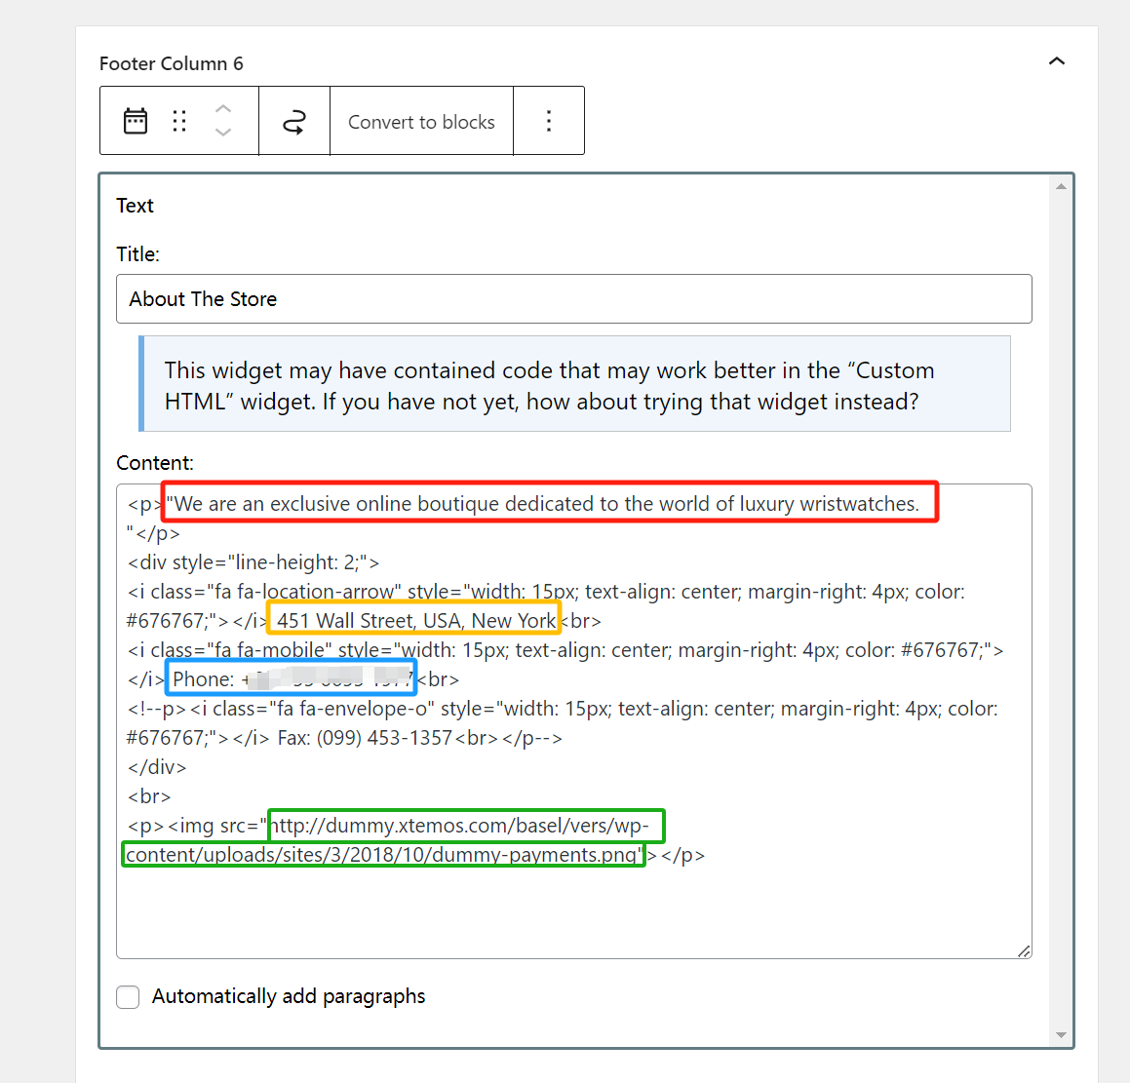Move widget down with the down arrow
Image resolution: width=1130 pixels, height=1083 pixels.
click(223, 132)
